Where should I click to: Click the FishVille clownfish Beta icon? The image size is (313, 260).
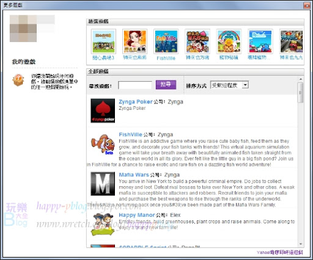coord(103,144)
